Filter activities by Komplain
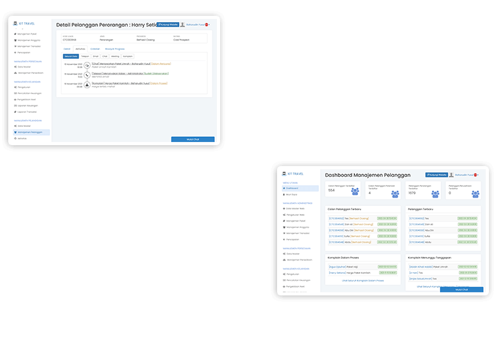The image size is (494, 363). [128, 56]
